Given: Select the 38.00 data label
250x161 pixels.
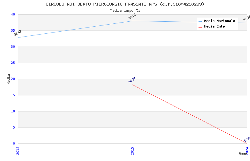Looking at the screenshot, I should (x=132, y=16).
